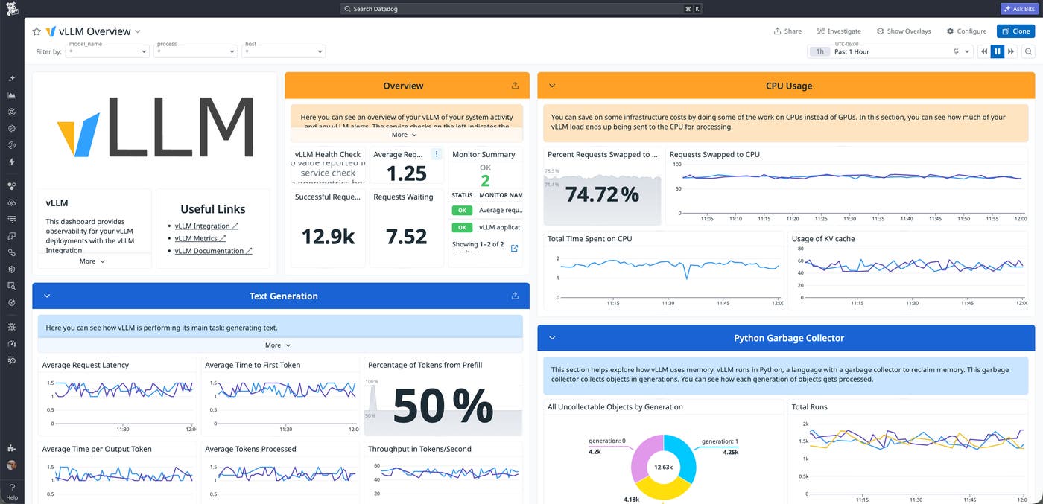Zoom out time range with magnifier icon
1043x504 pixels.
tap(1029, 51)
